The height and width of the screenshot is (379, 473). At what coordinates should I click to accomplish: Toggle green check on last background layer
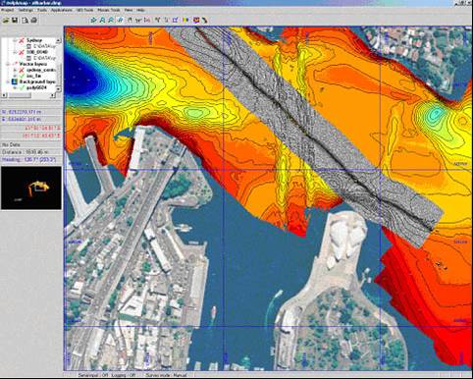point(22,87)
